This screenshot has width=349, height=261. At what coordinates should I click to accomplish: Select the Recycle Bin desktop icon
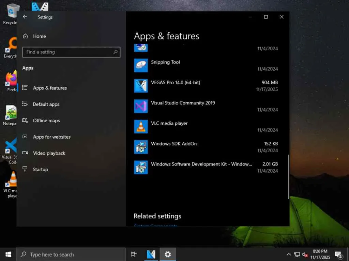11,14
